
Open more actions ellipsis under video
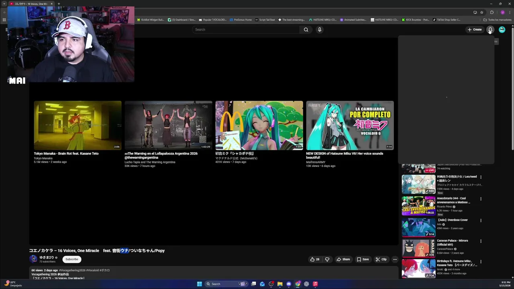[395, 259]
